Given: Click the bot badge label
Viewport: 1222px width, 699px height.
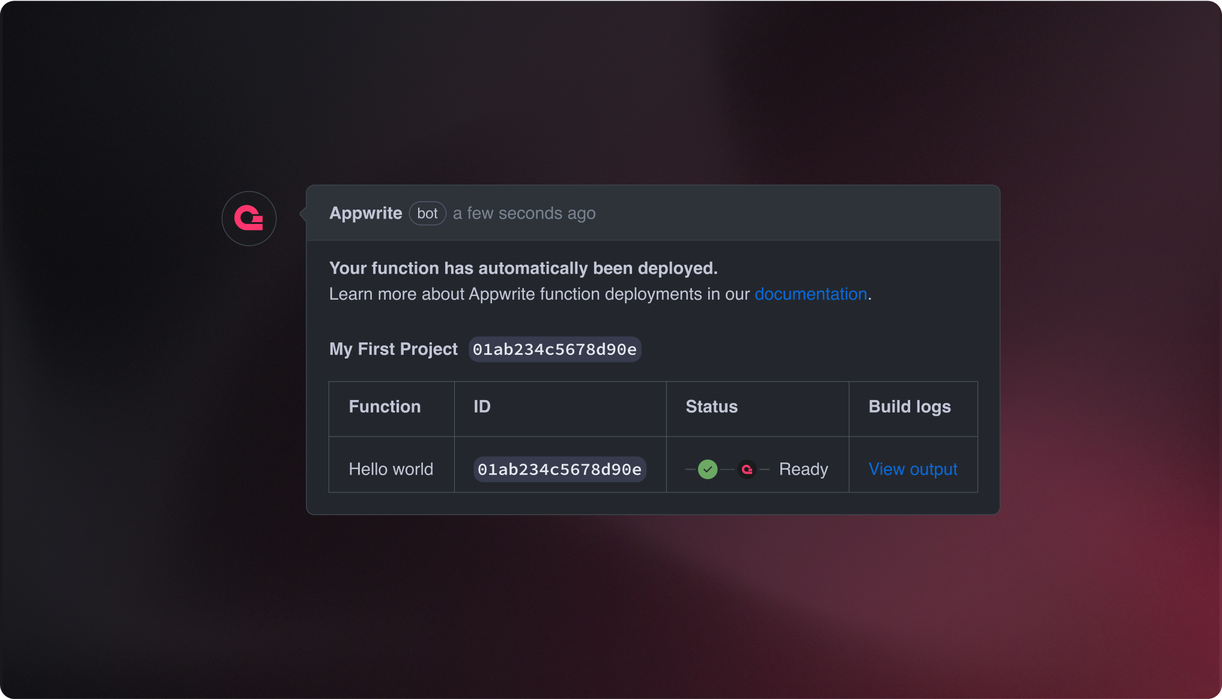Looking at the screenshot, I should [x=427, y=213].
